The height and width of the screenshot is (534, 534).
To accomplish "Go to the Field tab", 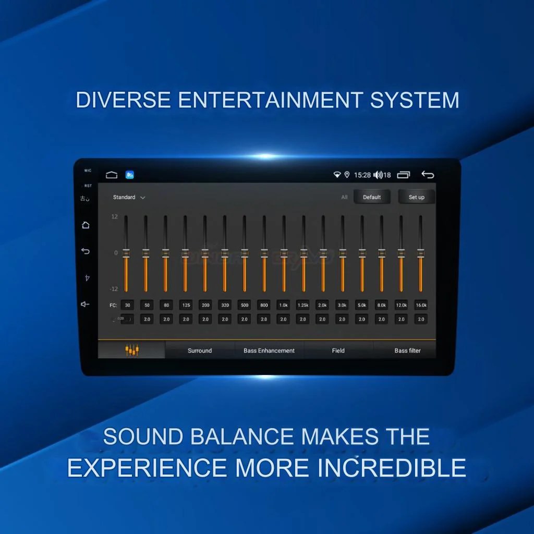I will point(338,350).
